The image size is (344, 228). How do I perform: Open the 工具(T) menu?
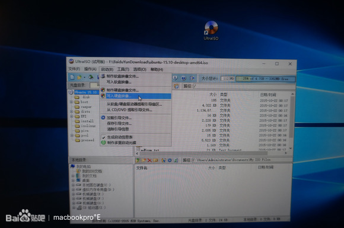pos(123,69)
